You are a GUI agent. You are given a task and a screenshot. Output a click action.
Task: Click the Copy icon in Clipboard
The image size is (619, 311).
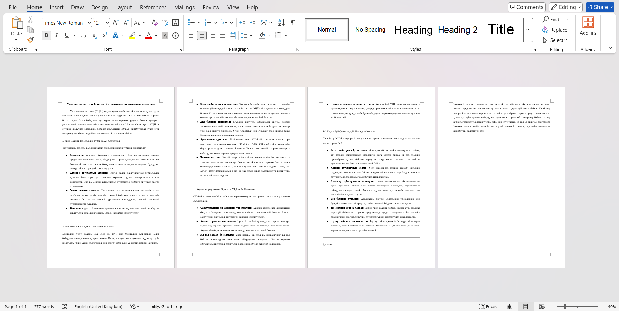30,30
